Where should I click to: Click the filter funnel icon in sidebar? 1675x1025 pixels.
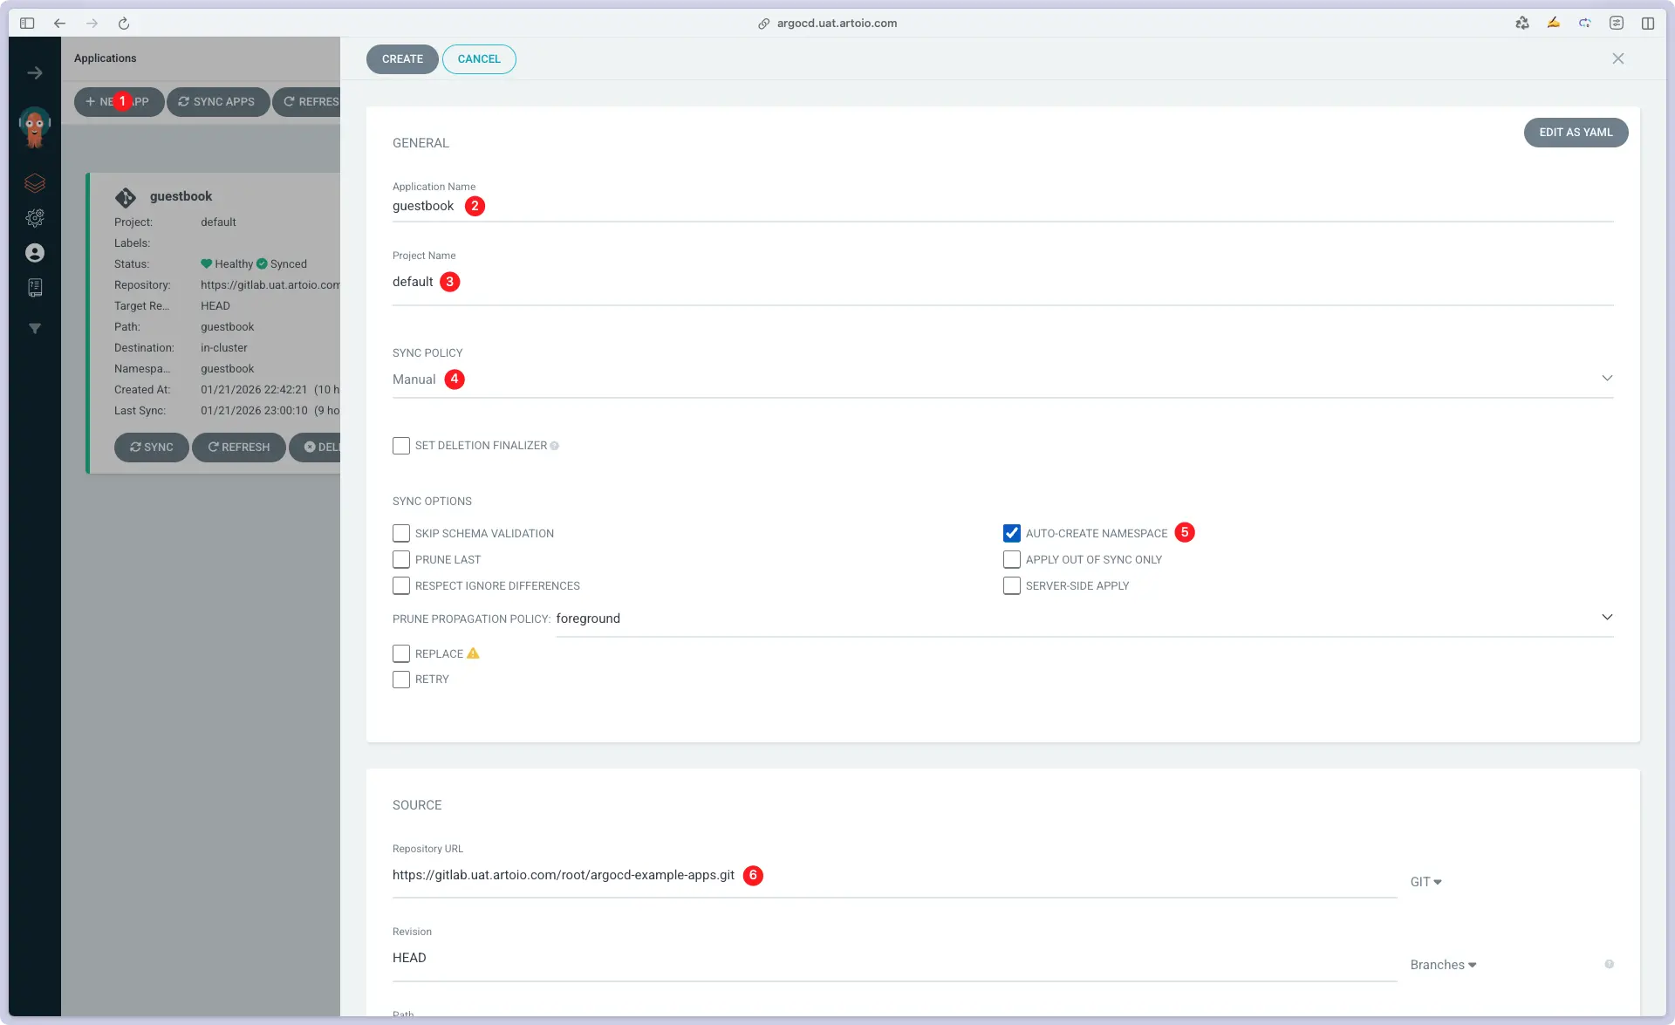click(35, 329)
